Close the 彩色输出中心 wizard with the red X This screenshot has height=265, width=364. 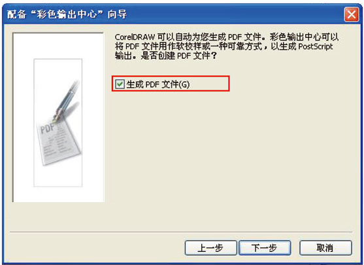(351, 14)
